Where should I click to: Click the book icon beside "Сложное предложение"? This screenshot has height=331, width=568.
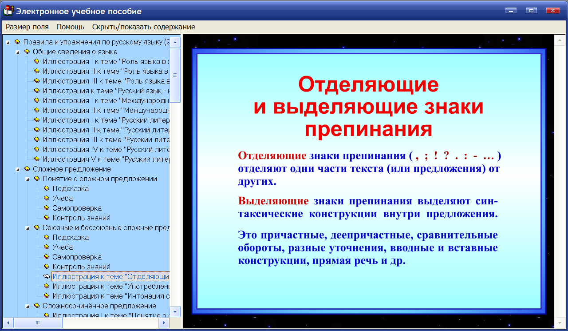click(x=28, y=169)
